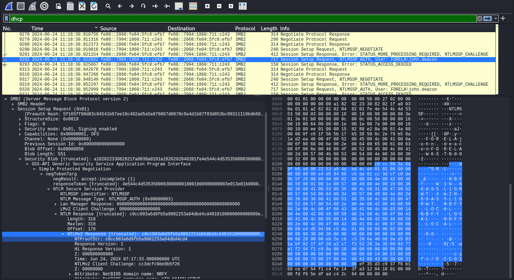Select packet 9291 NTLMSSP_CHALLENGE response
The height and width of the screenshot is (280, 514).
[x=249, y=54]
